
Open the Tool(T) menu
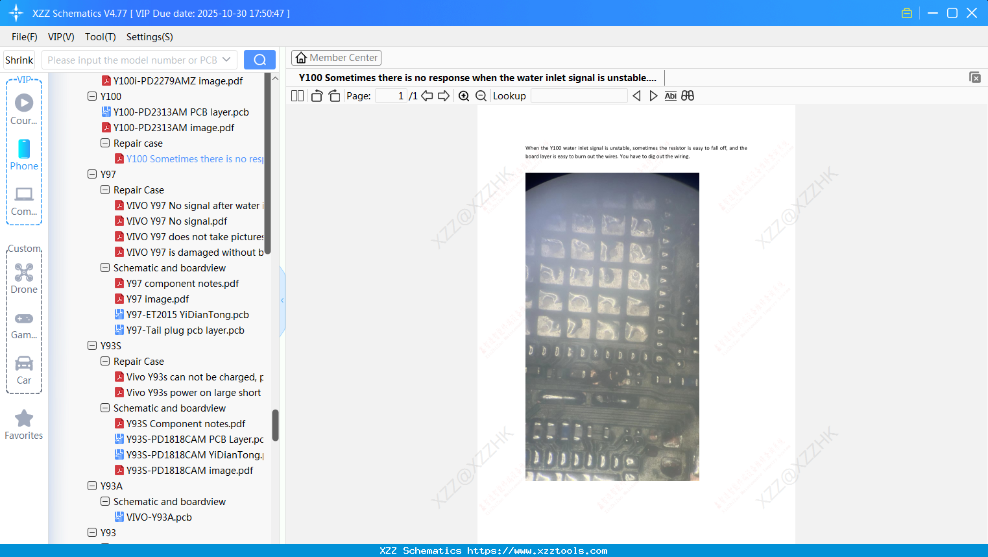coord(100,37)
